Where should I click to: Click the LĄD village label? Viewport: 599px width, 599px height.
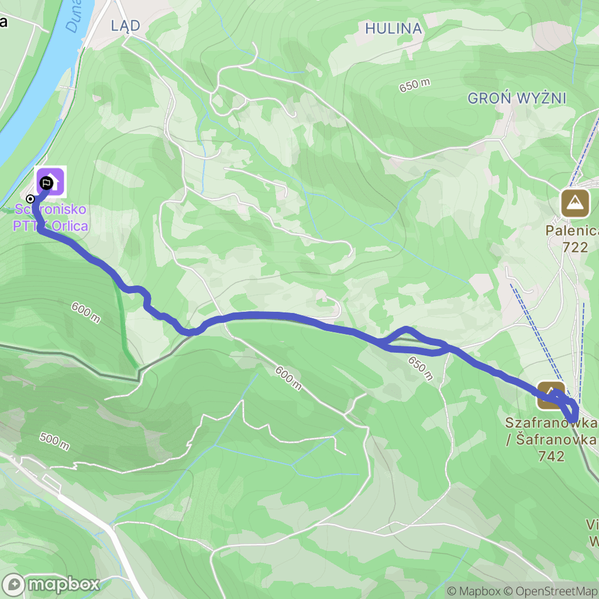click(125, 26)
